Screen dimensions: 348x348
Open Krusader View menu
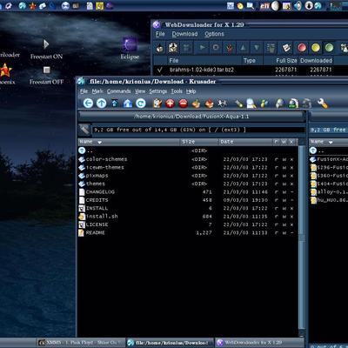pyautogui.click(x=140, y=91)
